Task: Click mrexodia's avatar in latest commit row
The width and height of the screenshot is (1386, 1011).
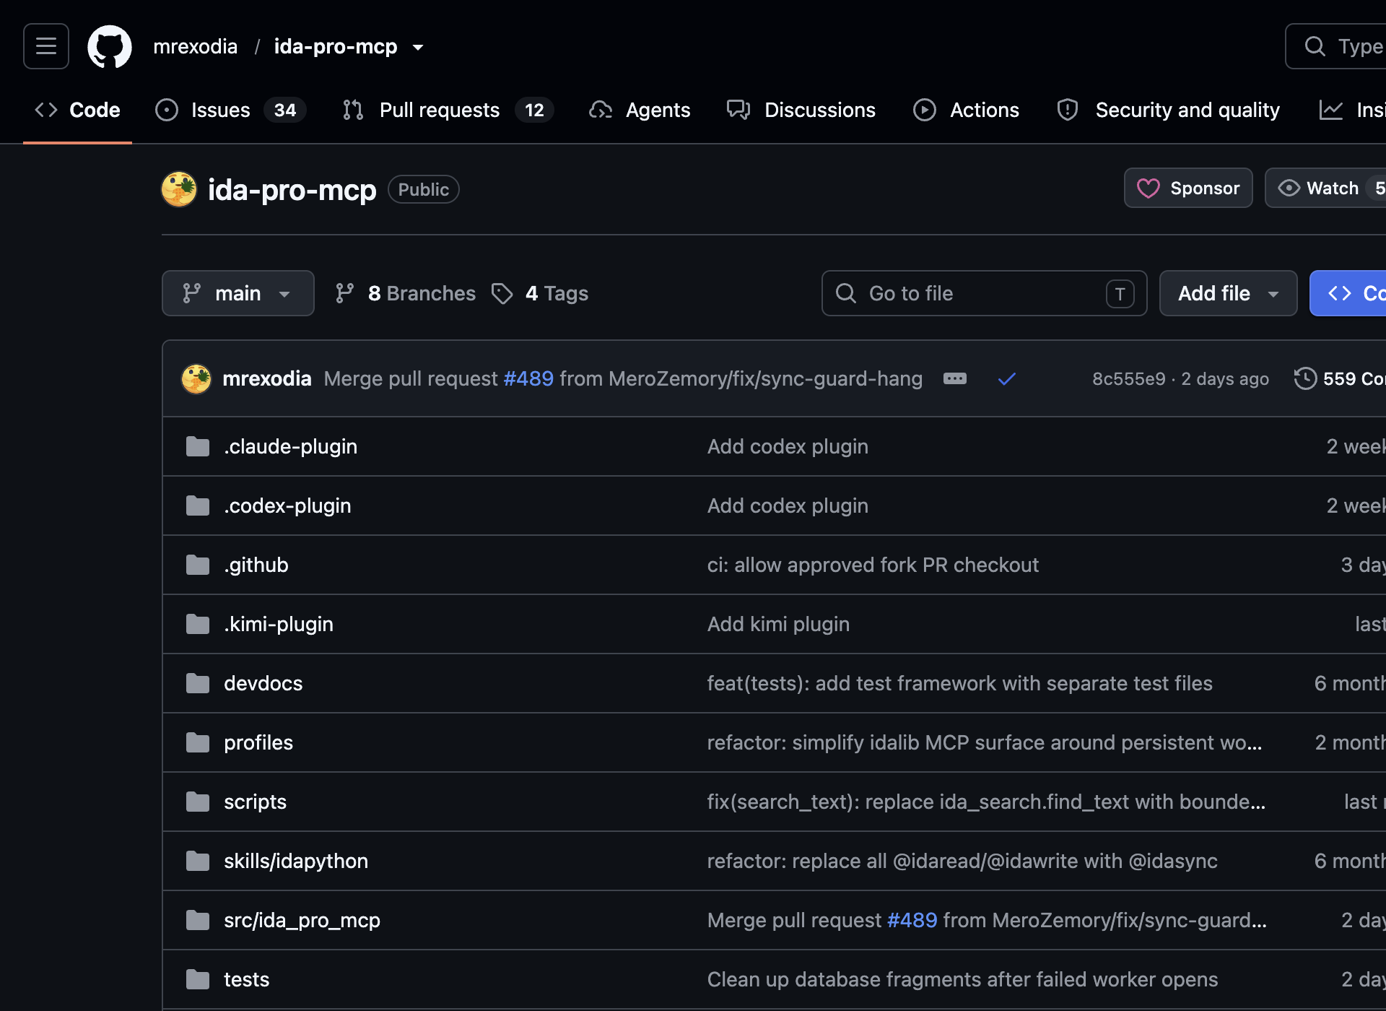Action: coord(196,378)
